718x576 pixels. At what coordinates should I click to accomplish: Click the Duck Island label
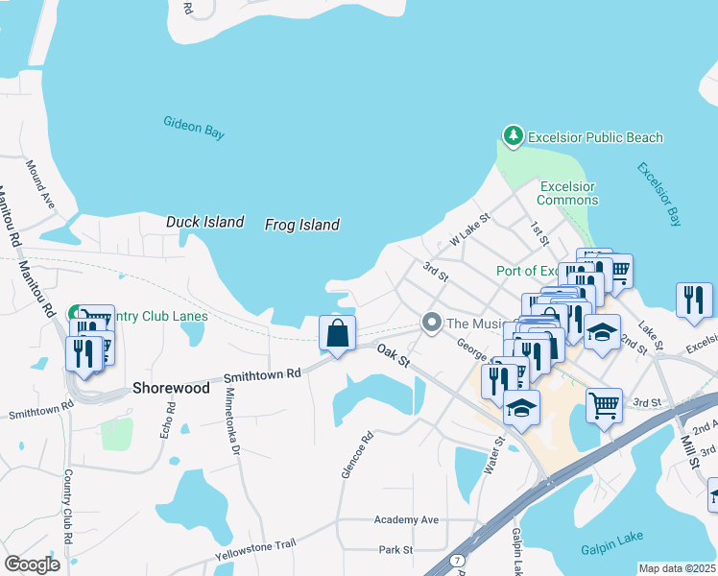tap(204, 222)
